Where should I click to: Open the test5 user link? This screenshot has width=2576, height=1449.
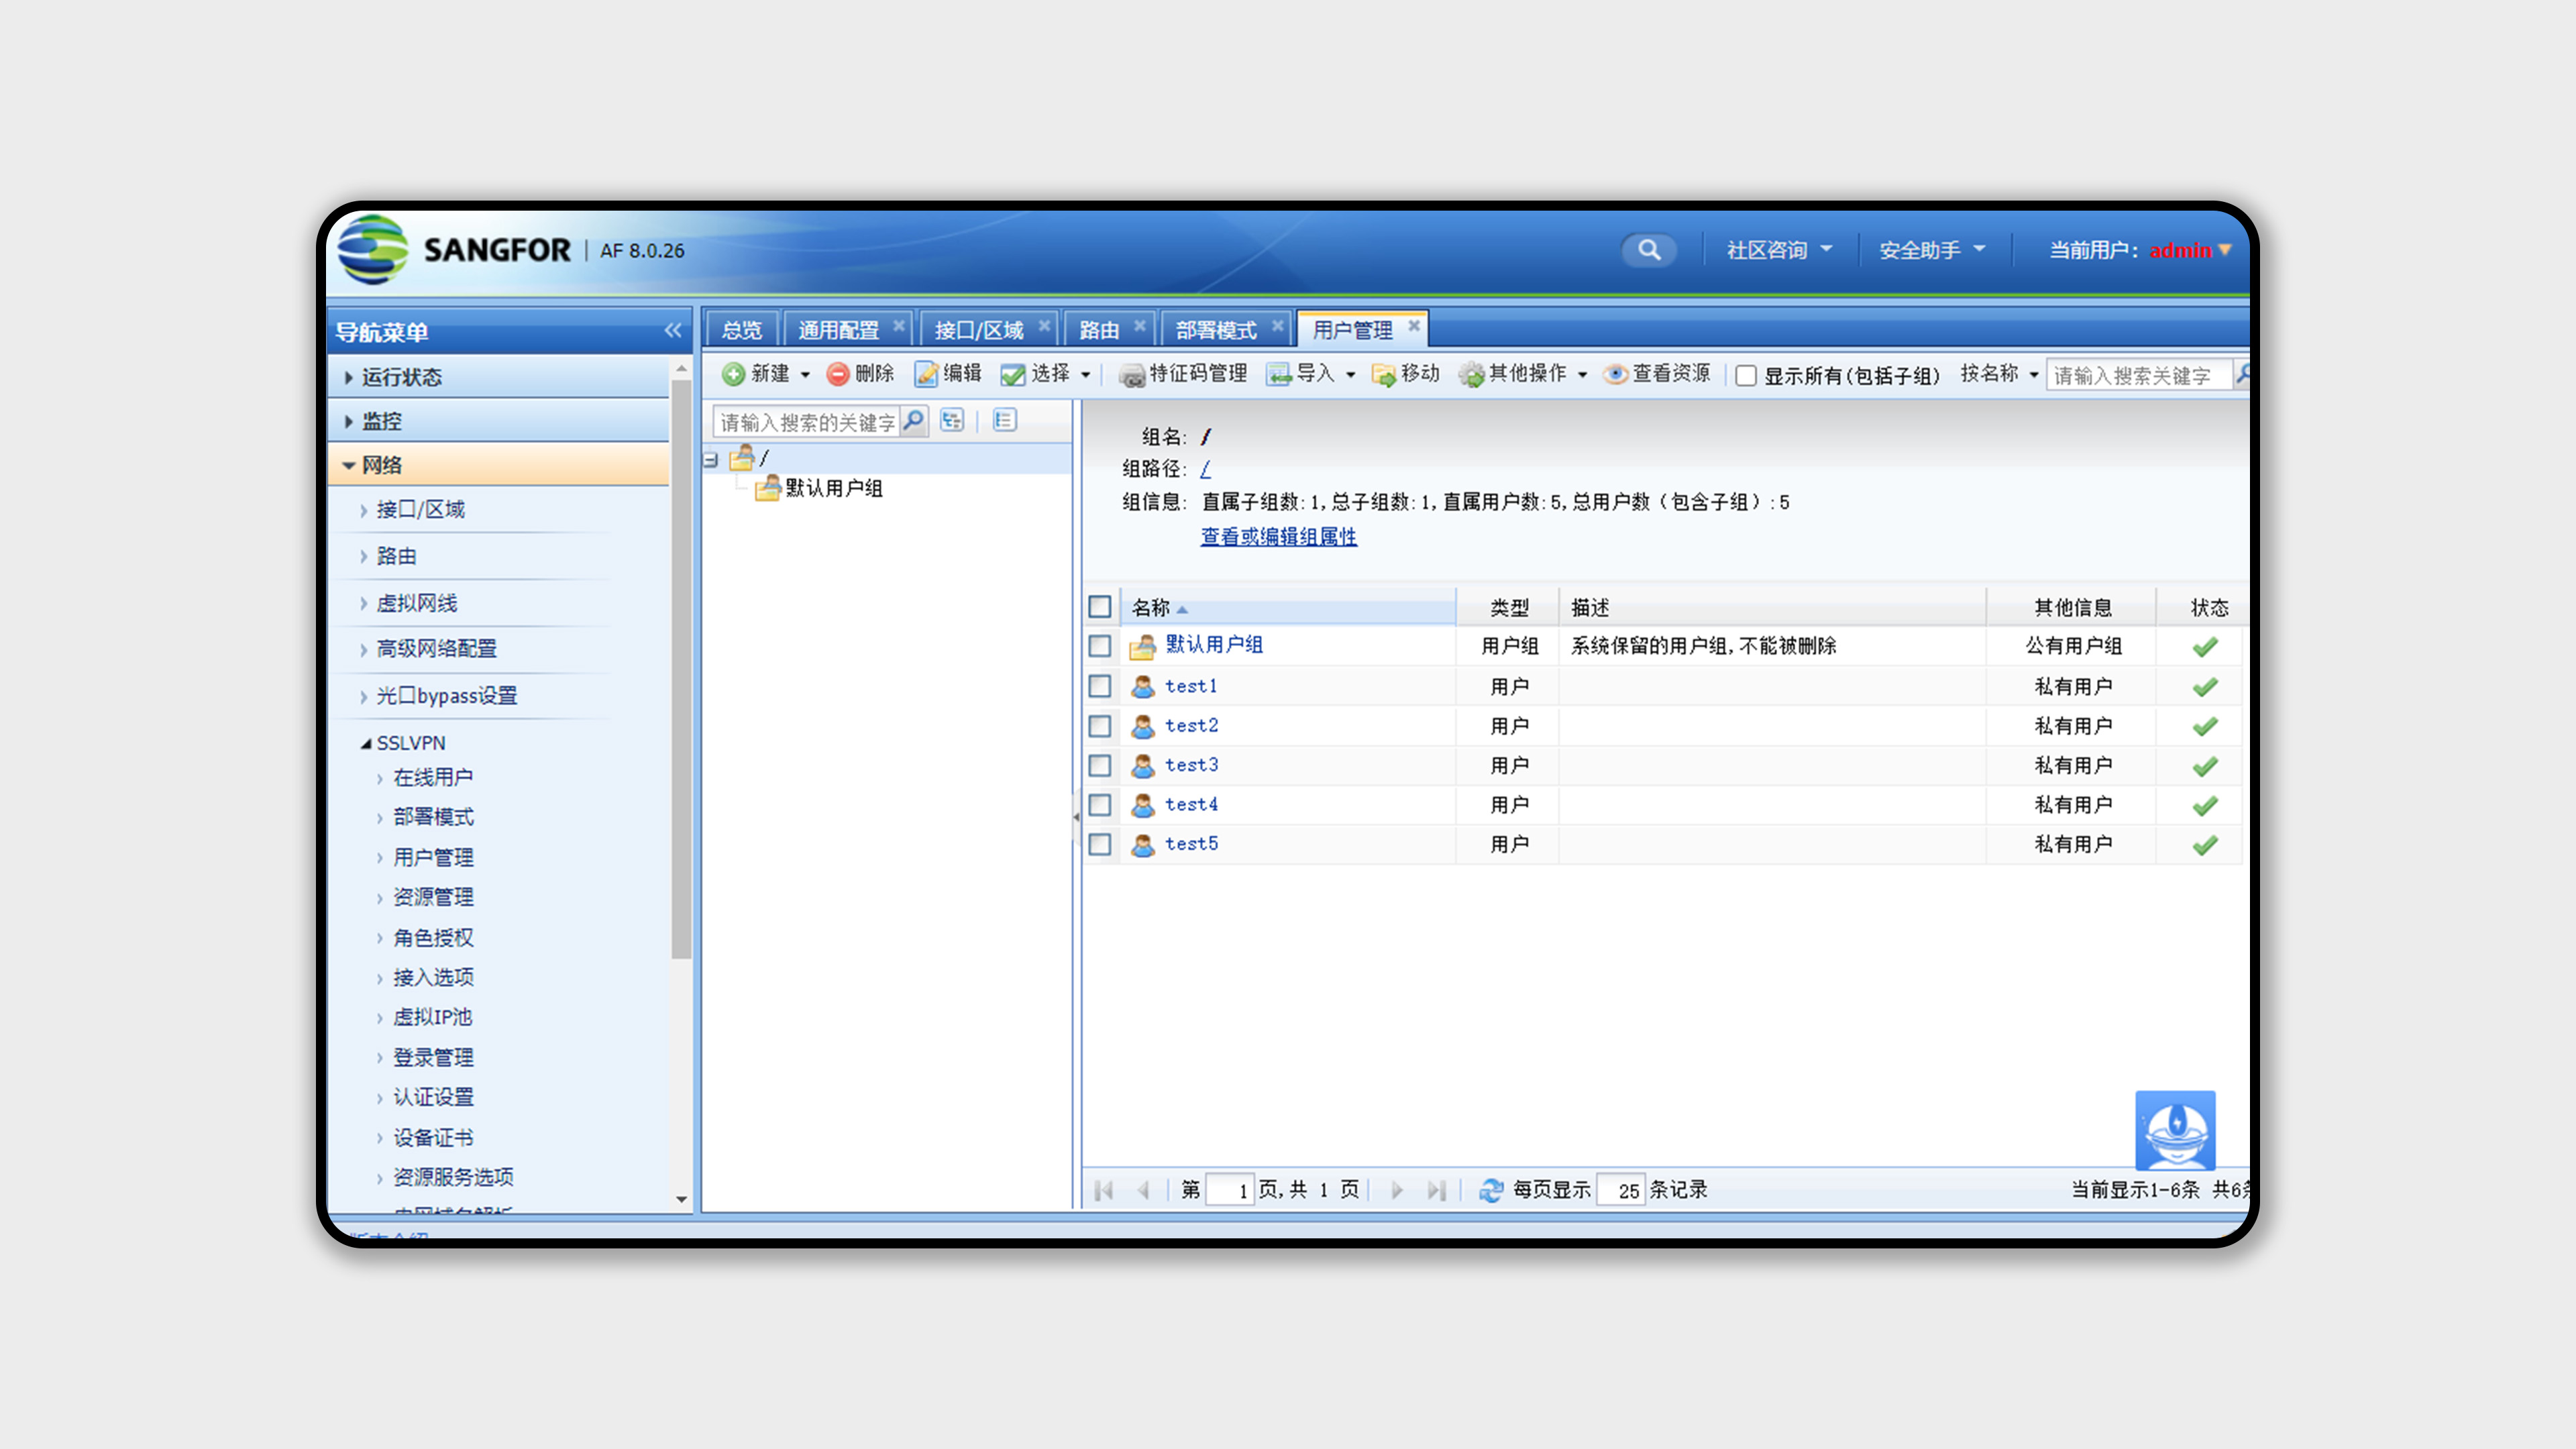point(1191,844)
